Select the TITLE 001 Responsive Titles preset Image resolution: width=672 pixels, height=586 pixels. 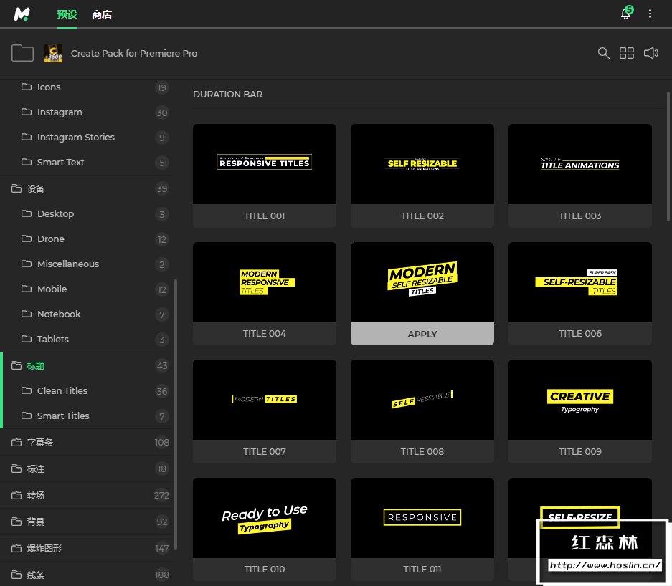tap(265, 176)
